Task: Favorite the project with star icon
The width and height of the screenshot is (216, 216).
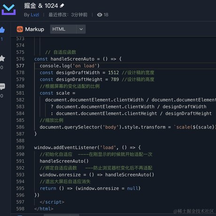Action: [2, 58]
